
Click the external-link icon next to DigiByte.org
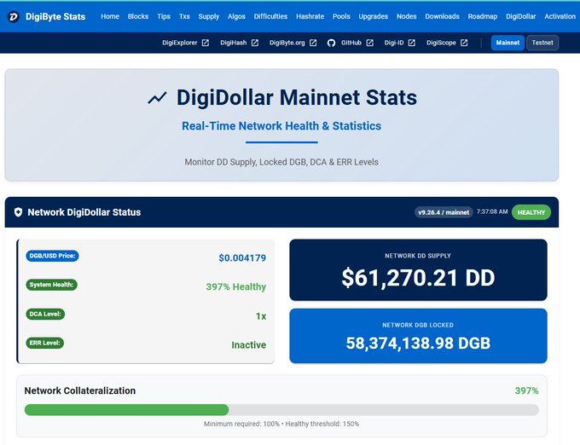313,43
